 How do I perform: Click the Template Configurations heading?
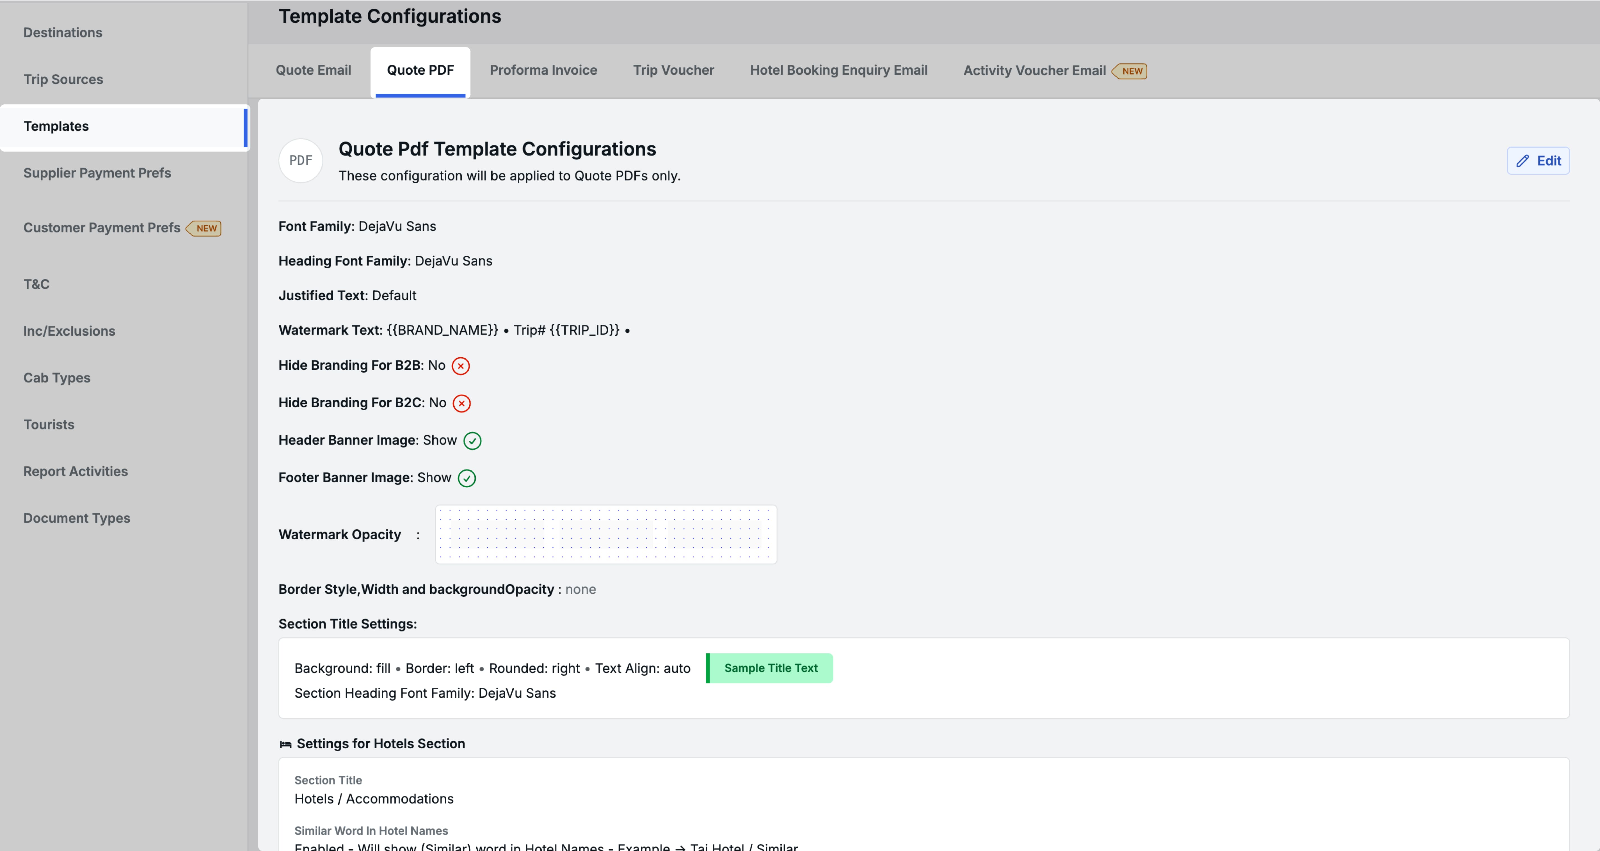click(x=390, y=16)
